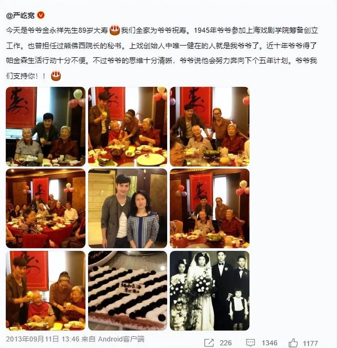Screen dimensions: 337x348
Task: Click orange verified badge beside username
Action: (x=41, y=15)
